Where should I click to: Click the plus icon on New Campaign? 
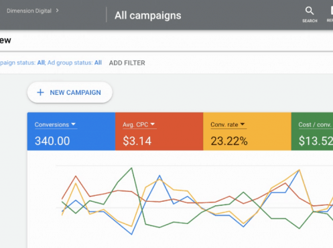(40, 92)
